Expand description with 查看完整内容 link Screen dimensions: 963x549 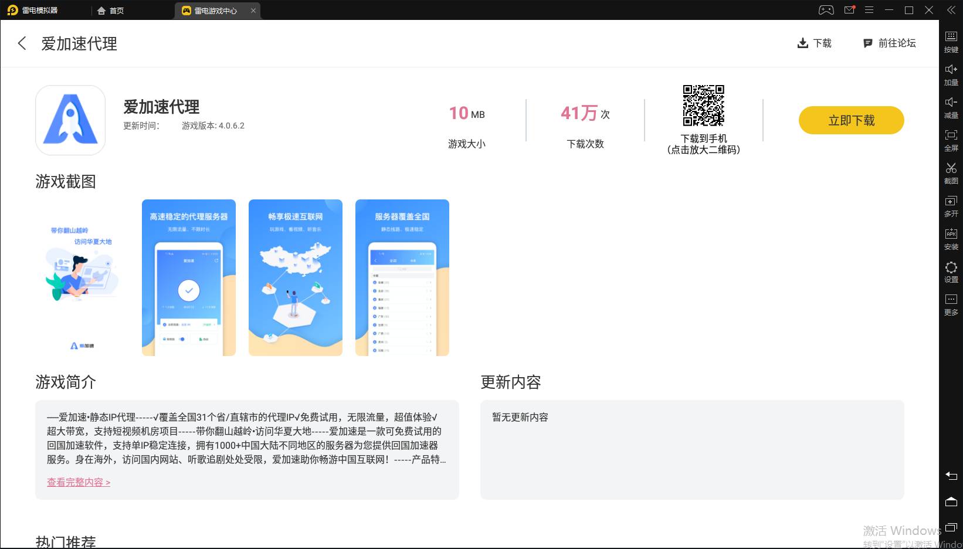coord(79,482)
